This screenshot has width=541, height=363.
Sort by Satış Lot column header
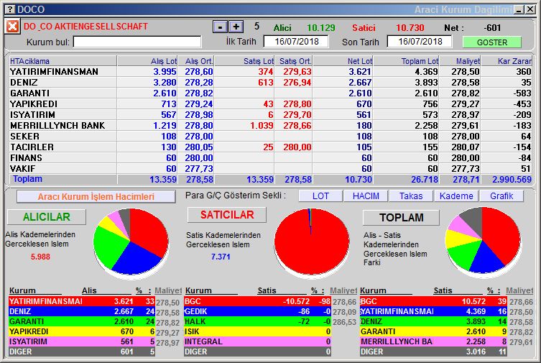point(244,61)
